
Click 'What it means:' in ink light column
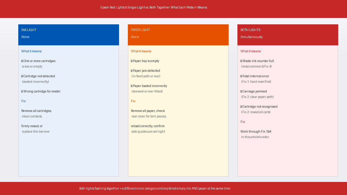(x=32, y=51)
